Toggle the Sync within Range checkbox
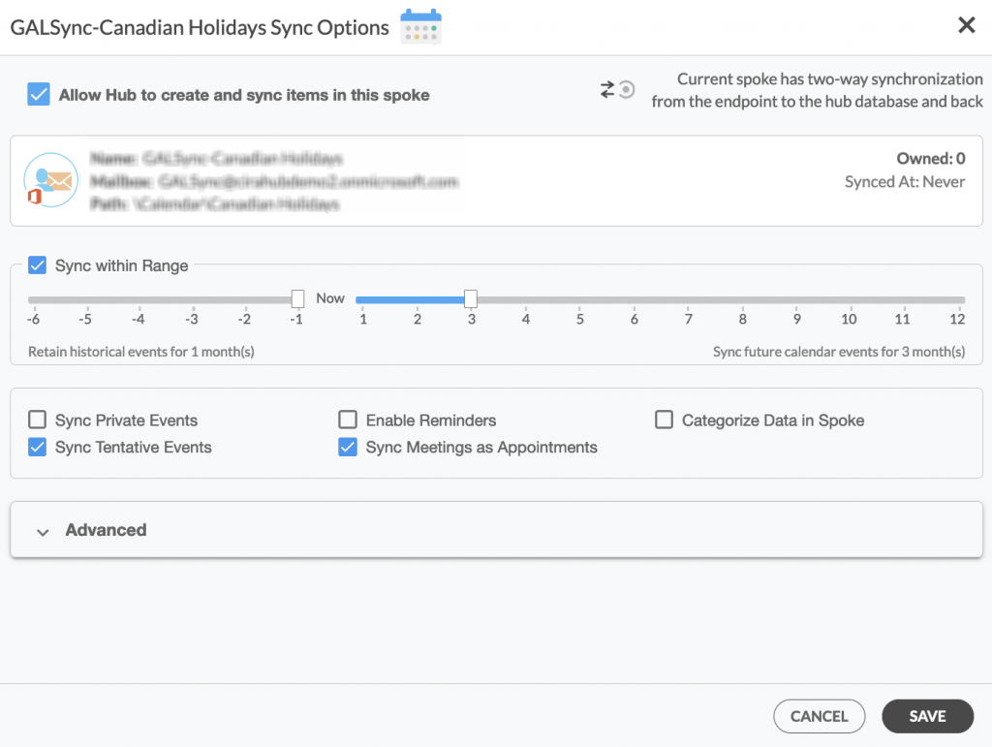Screen dimensions: 992x747 point(38,265)
